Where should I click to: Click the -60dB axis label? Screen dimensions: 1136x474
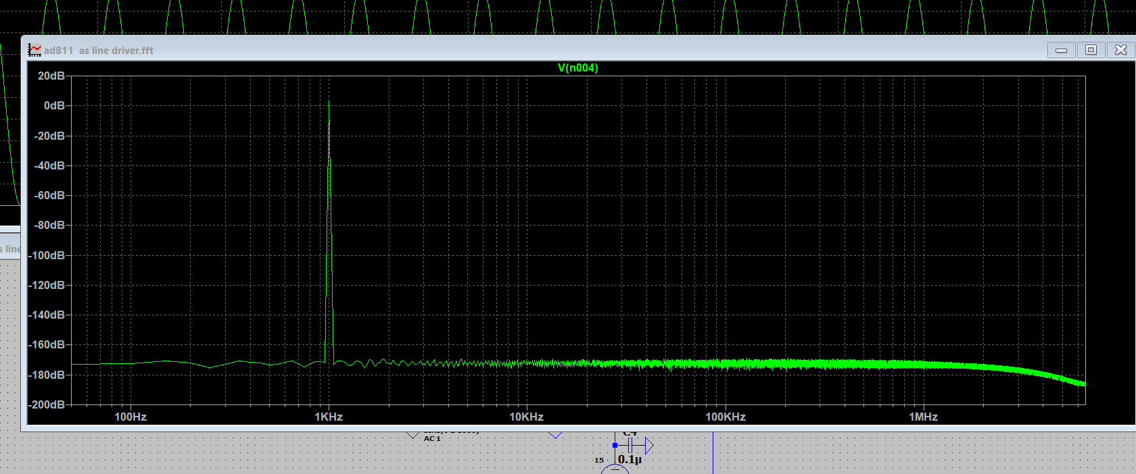click(49, 195)
